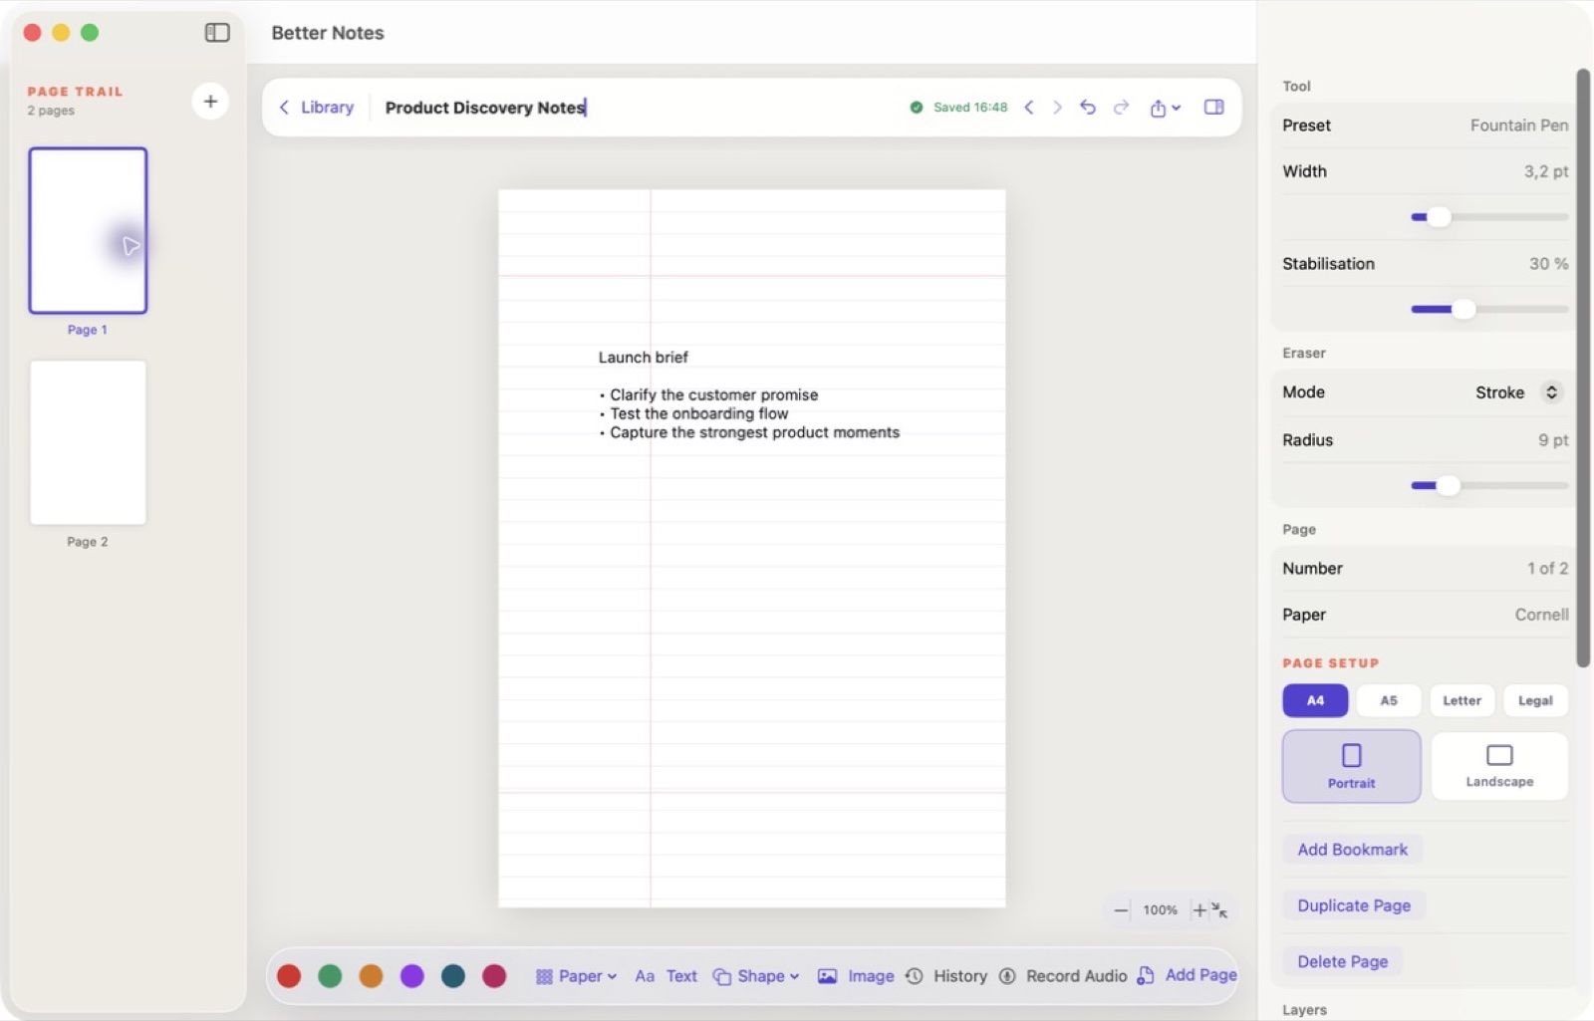This screenshot has height=1021, width=1594.
Task: Insert an Image from the bottom toolbar
Action: [x=856, y=976]
